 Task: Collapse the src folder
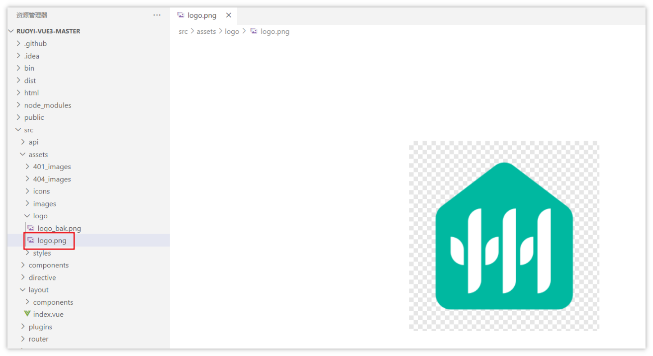(19, 130)
